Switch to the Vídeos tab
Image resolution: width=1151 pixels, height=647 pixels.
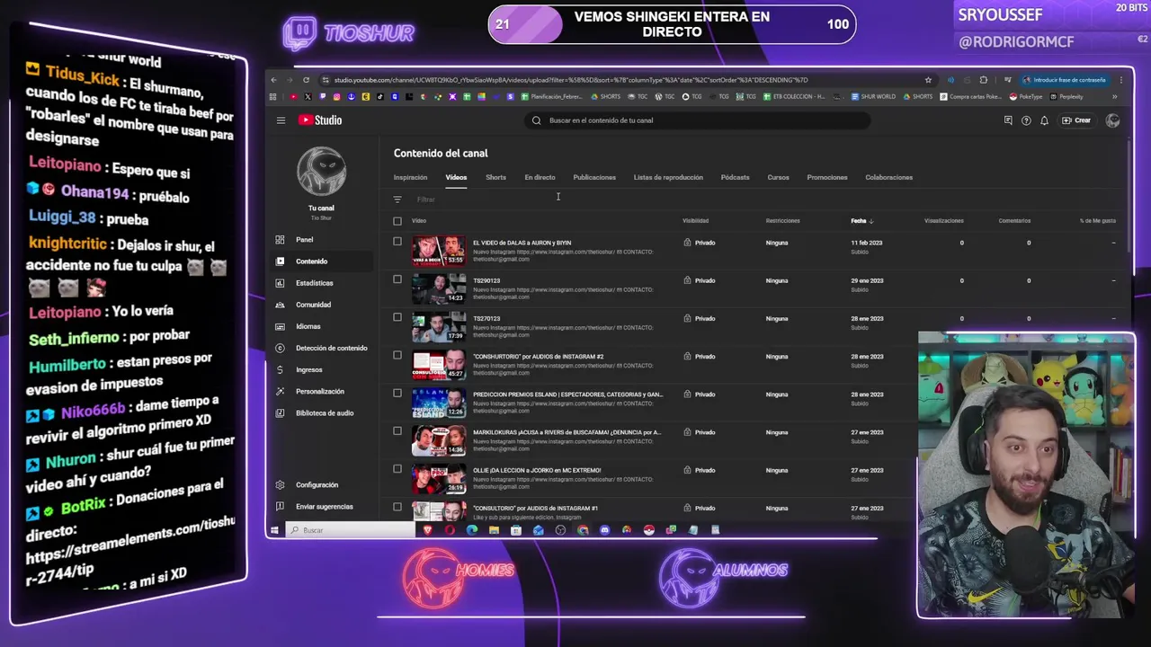point(456,178)
